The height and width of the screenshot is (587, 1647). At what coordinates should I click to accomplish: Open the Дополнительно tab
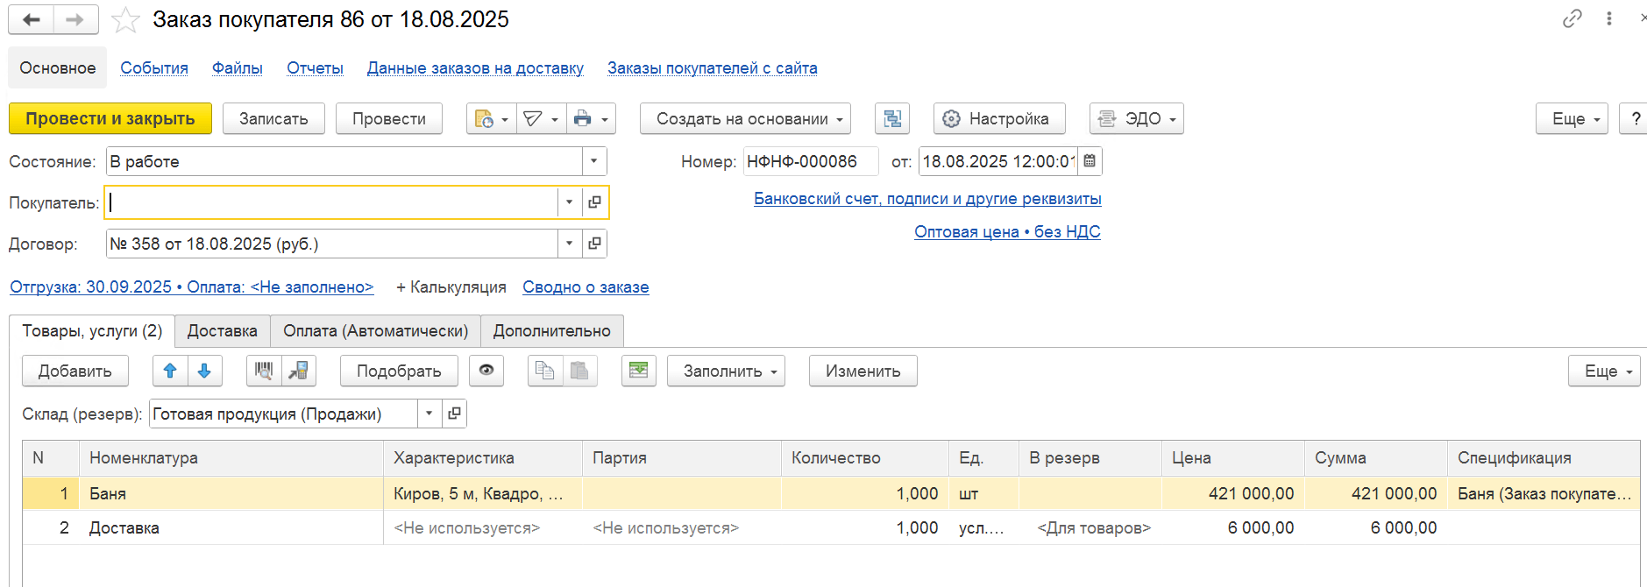coord(551,331)
